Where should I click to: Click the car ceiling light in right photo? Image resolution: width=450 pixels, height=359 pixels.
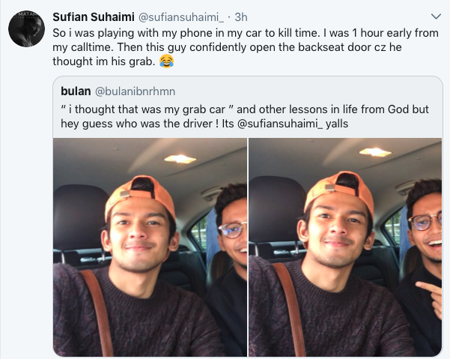[x=374, y=152]
